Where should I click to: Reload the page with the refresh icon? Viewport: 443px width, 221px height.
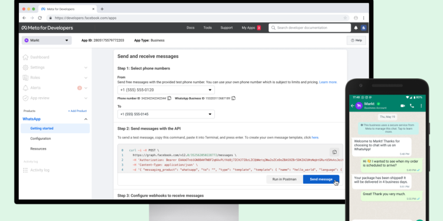coord(40,18)
